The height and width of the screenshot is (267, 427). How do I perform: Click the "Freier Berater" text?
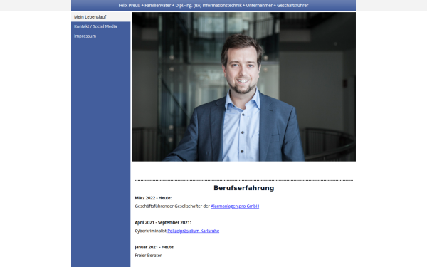(x=148, y=256)
